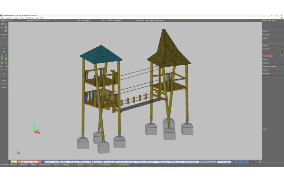The width and height of the screenshot is (284, 182).
Task: Select the perspective view cube icon
Action: click(6, 28)
